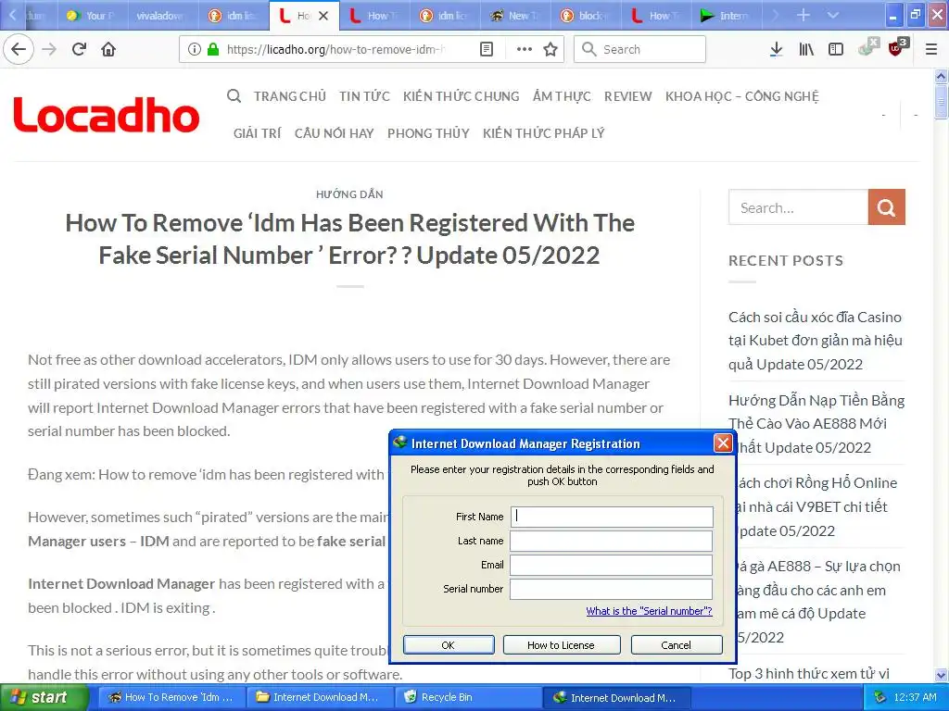Open the KIẾN THỨC CHUNG menu

[x=462, y=96]
